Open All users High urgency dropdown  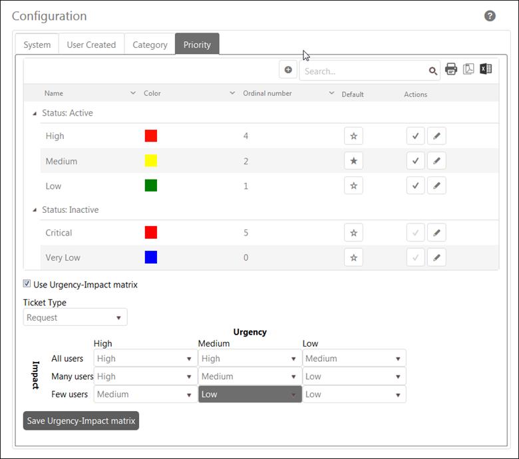tap(144, 359)
